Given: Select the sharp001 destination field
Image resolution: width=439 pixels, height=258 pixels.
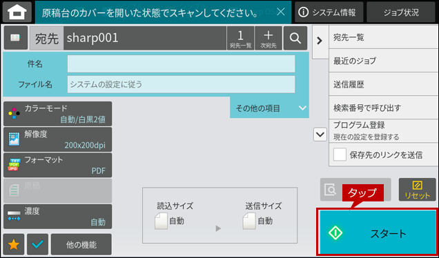Looking at the screenshot, I should tap(145, 38).
